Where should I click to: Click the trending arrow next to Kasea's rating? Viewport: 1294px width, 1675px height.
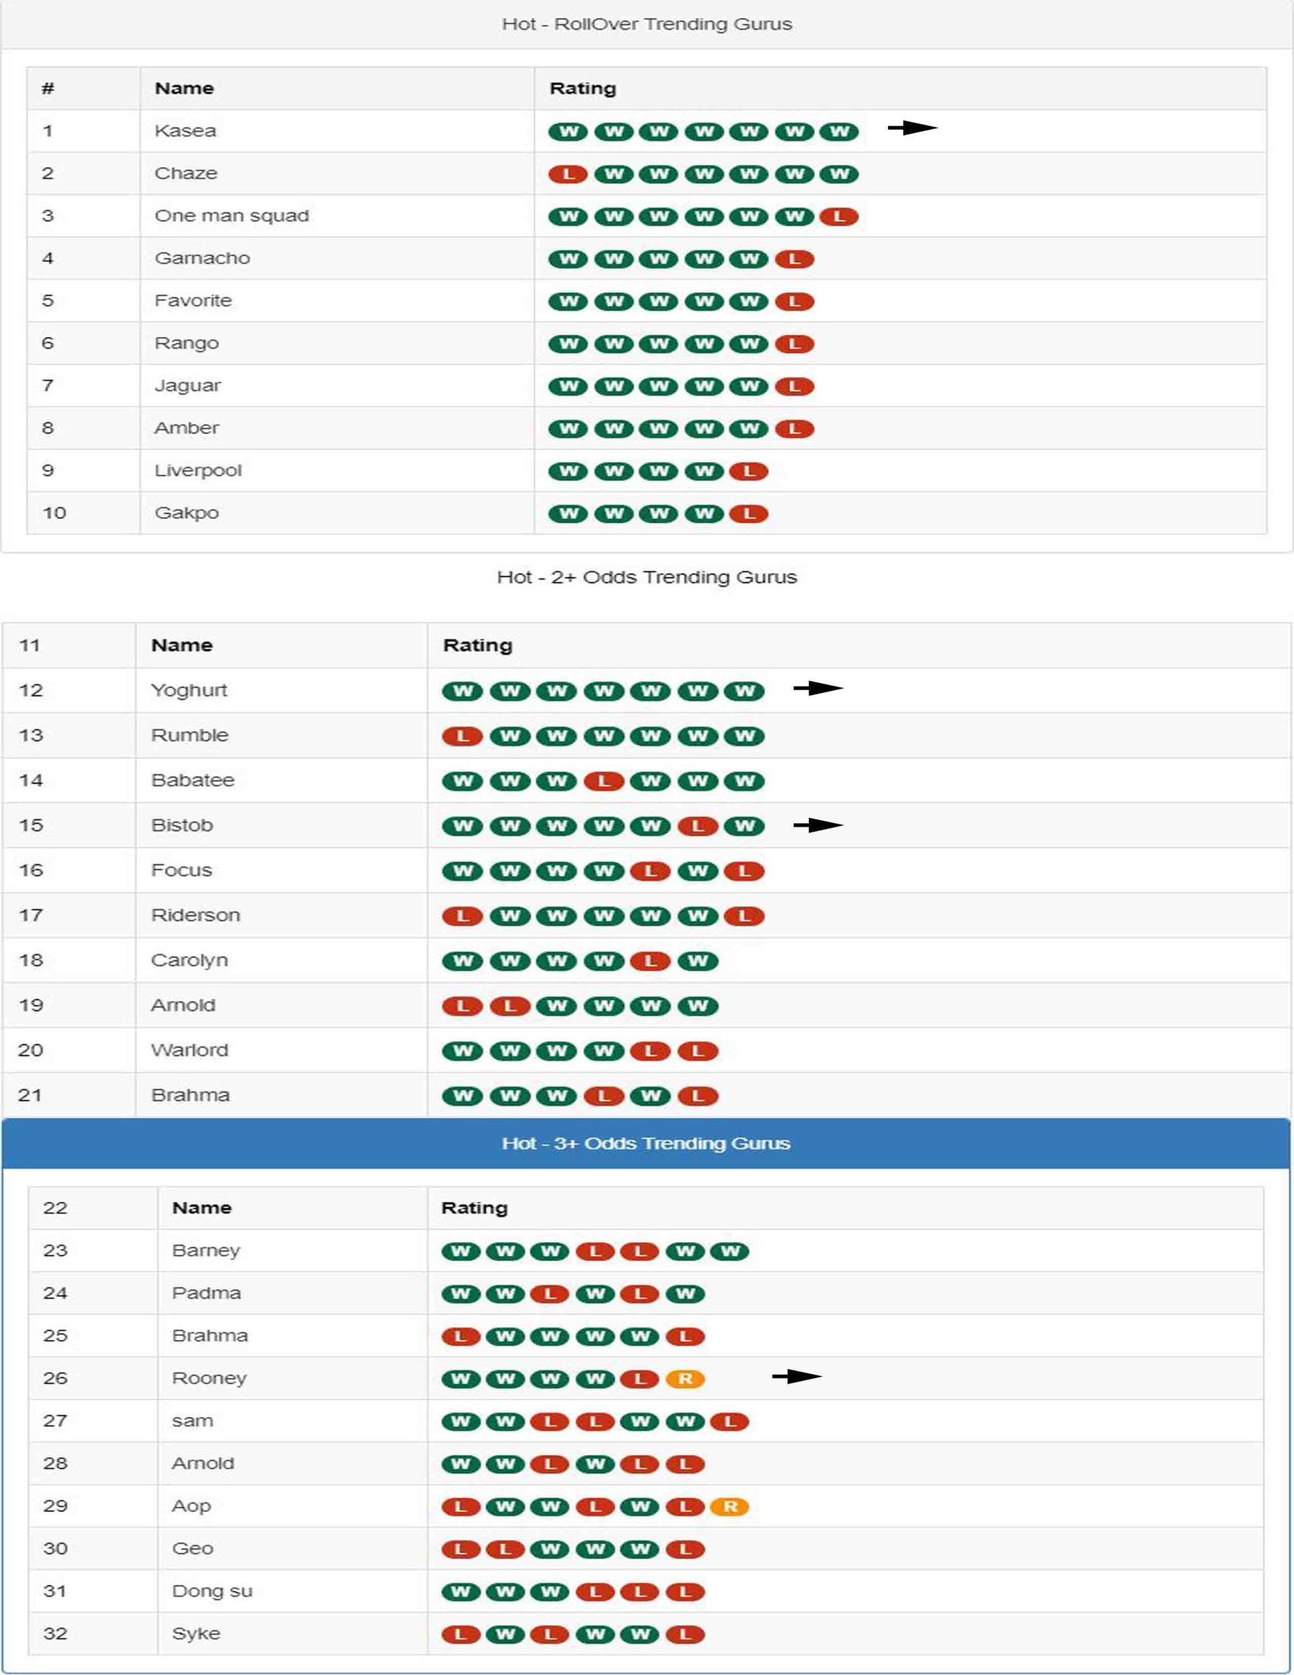912,129
